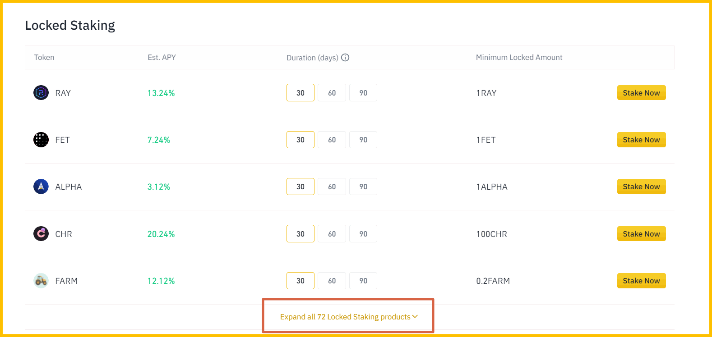Stake Now on the ALPHA row
The width and height of the screenshot is (712, 337).
(x=641, y=187)
